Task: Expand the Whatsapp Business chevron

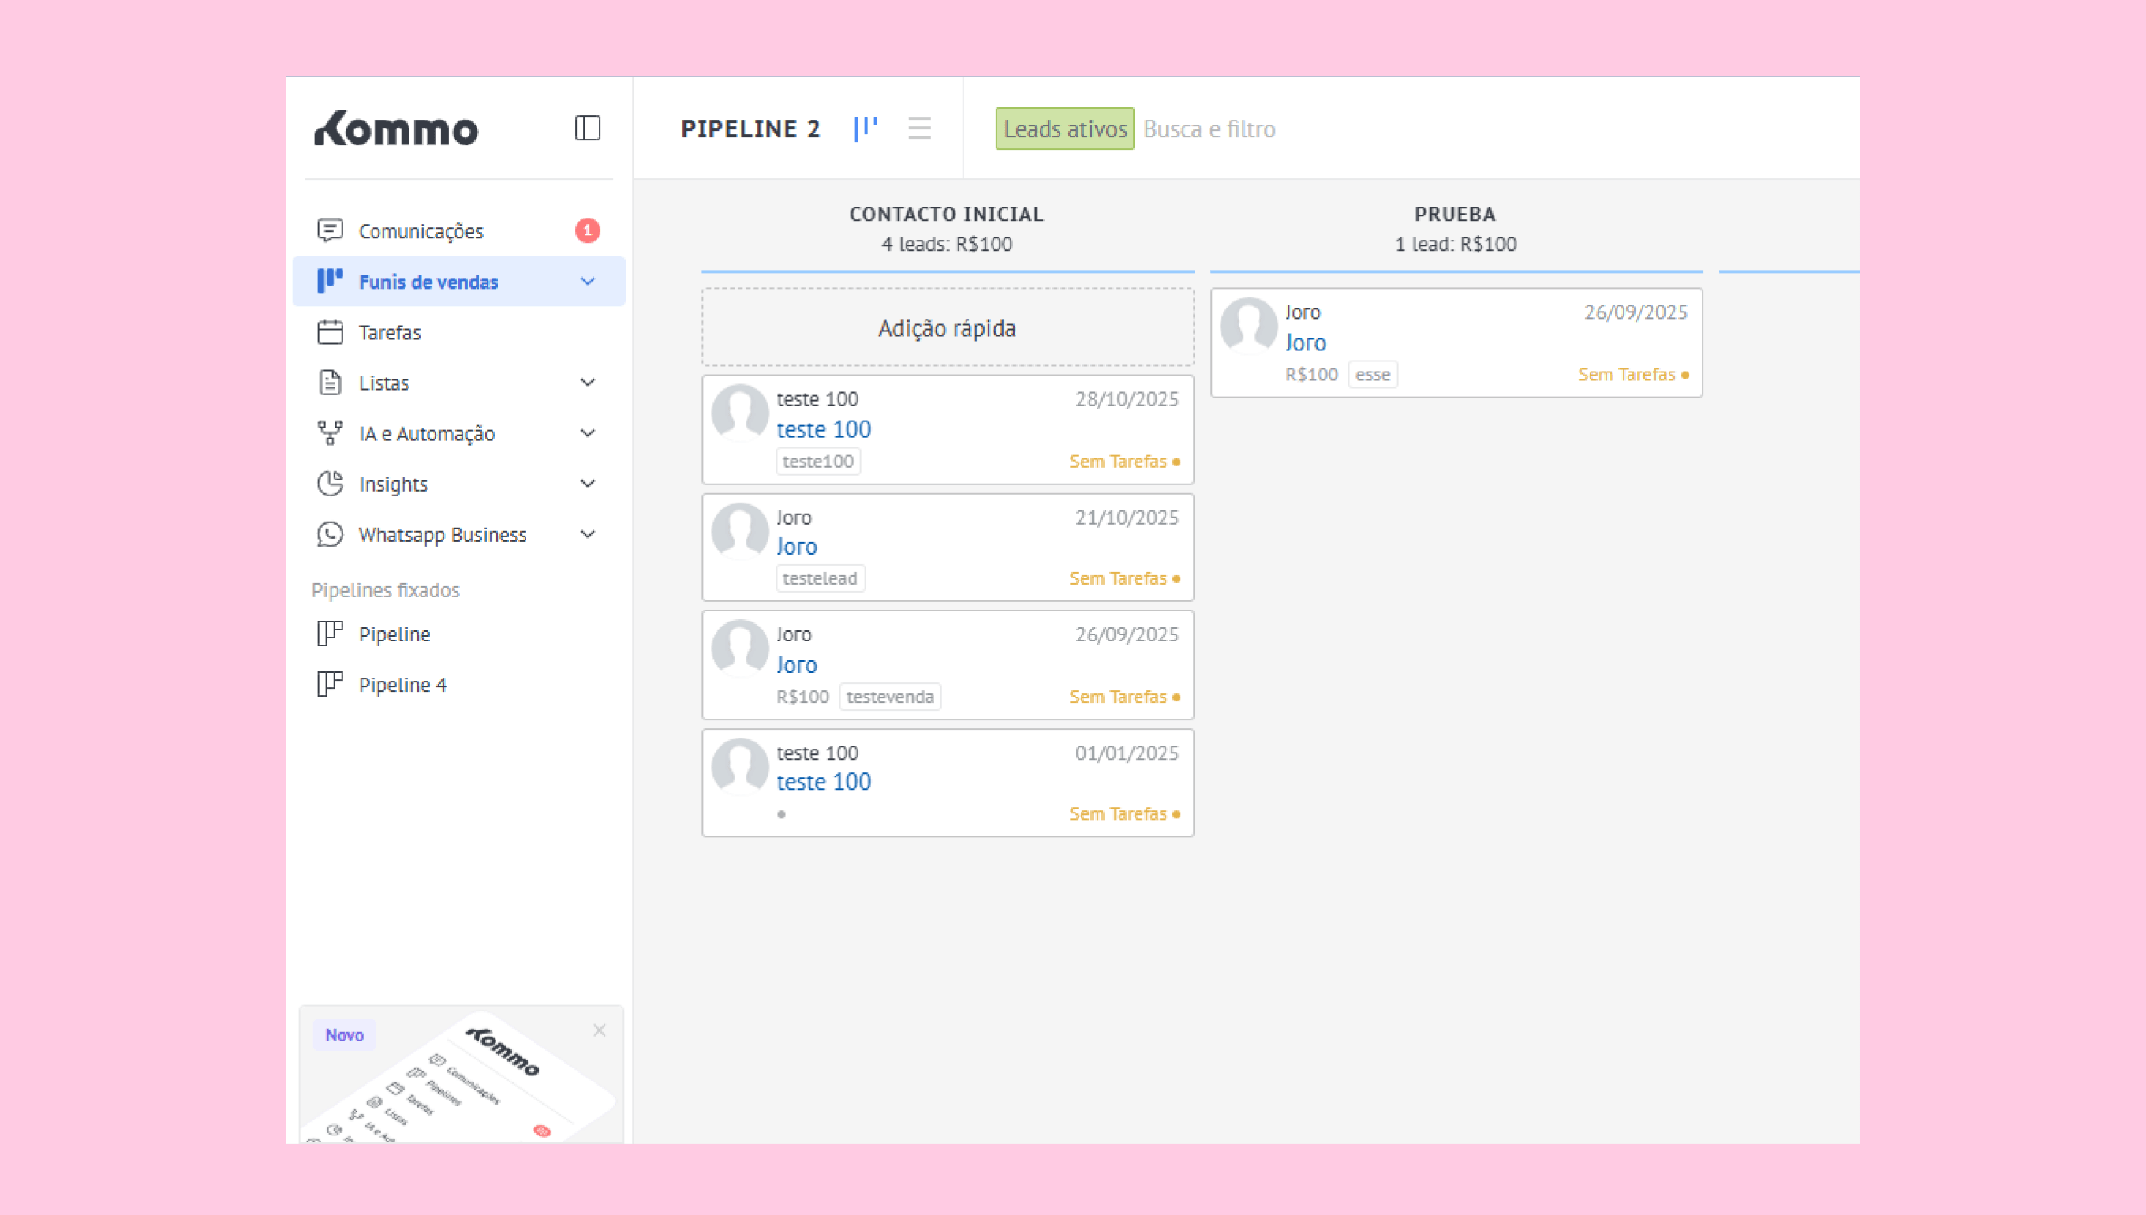Action: [x=588, y=535]
